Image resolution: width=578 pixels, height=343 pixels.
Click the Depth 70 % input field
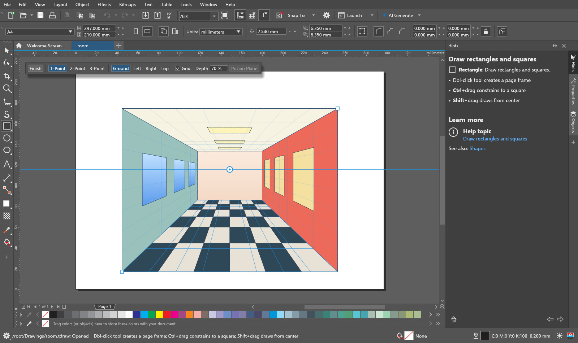[x=219, y=68]
